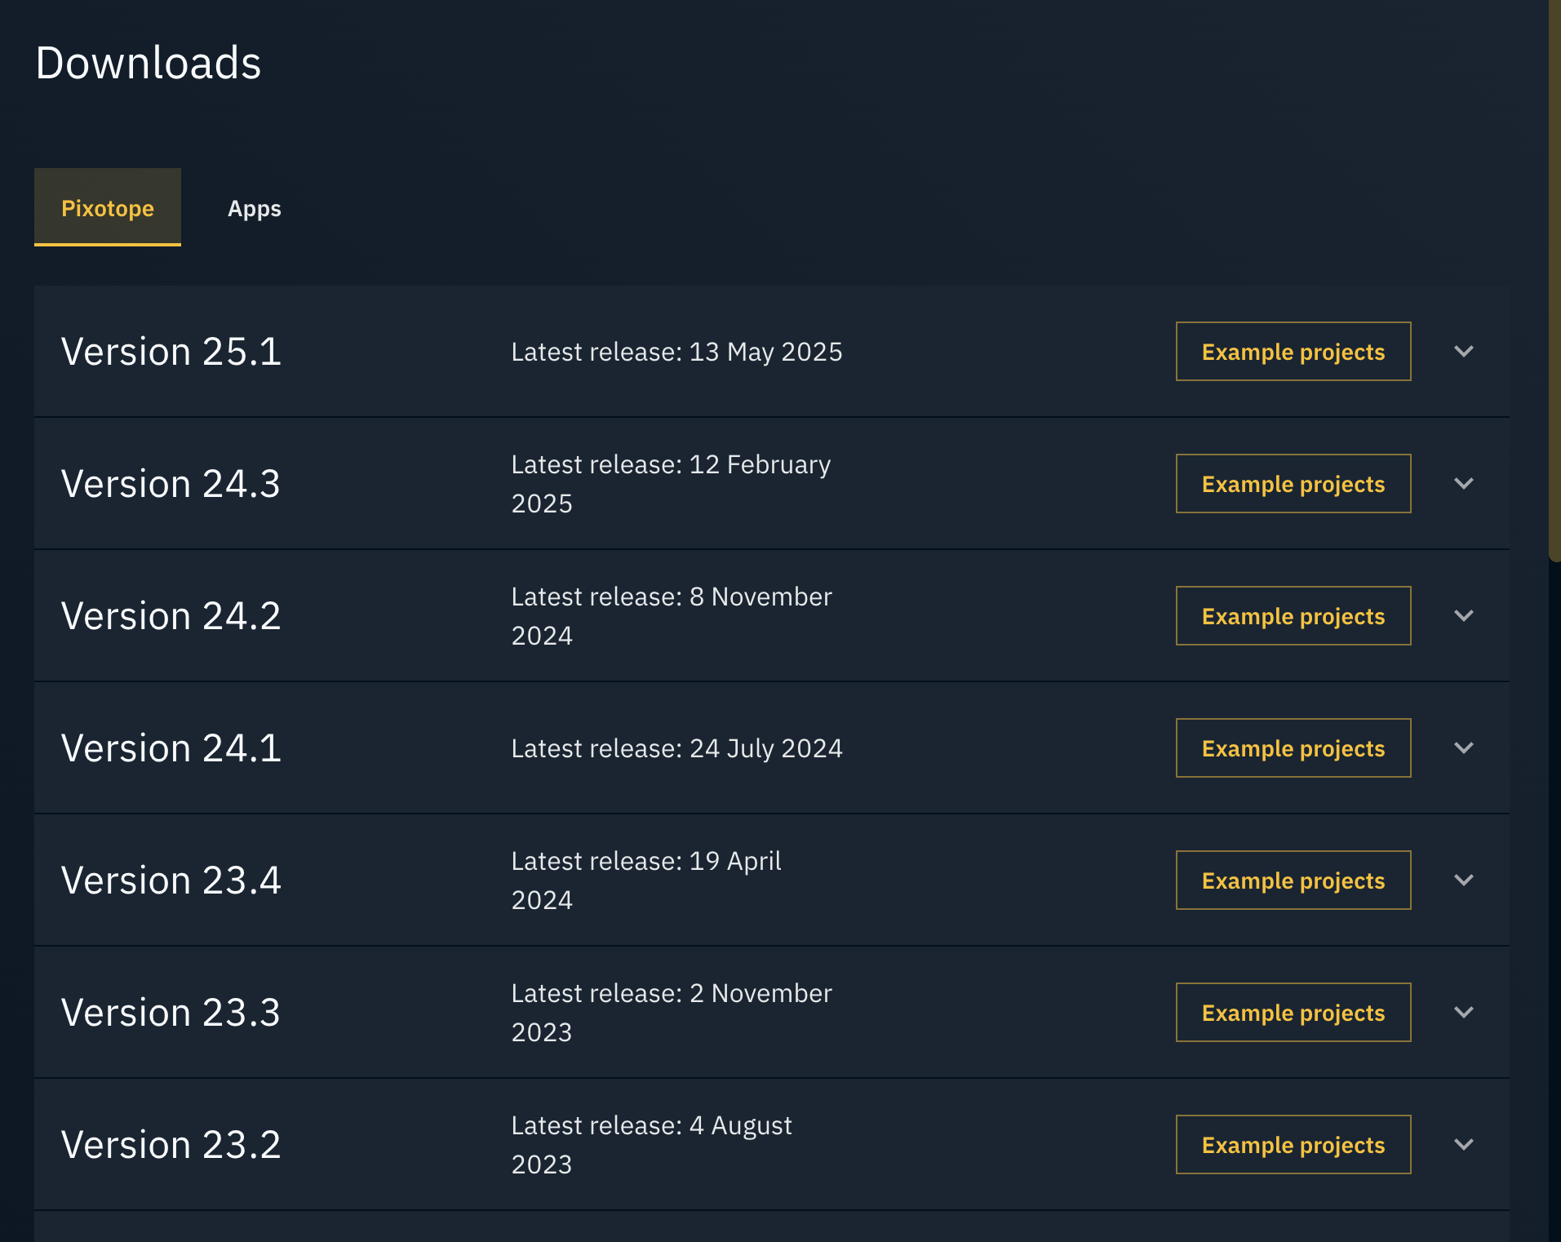1561x1242 pixels.
Task: Expand the Version 23.4 chevron
Action: 1464,880
